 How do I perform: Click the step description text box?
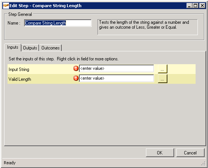(147, 27)
